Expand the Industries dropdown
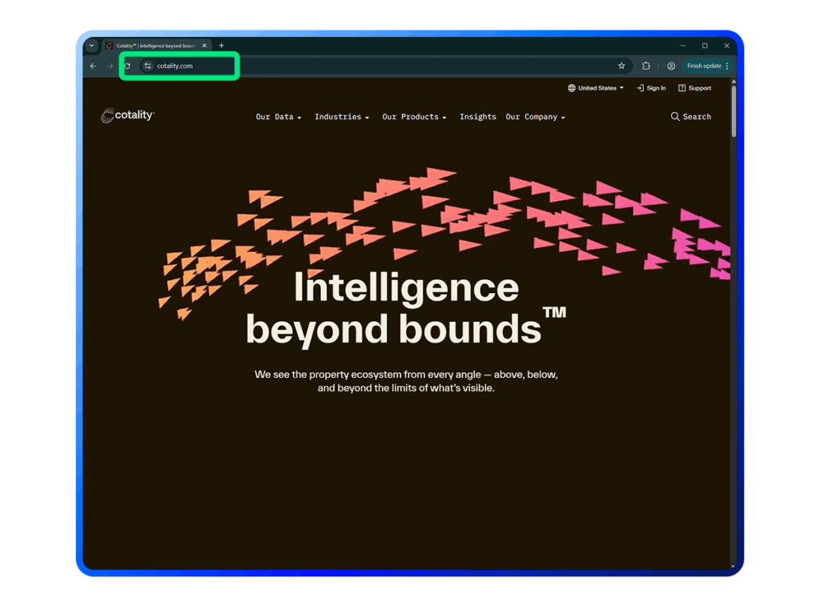The height and width of the screenshot is (606, 820). (341, 117)
